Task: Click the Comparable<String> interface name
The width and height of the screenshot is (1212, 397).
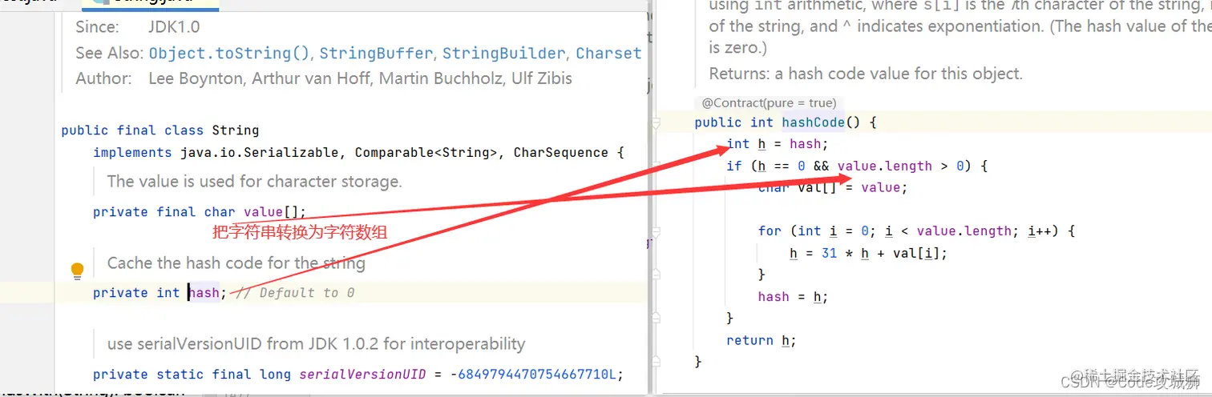Action: (426, 153)
